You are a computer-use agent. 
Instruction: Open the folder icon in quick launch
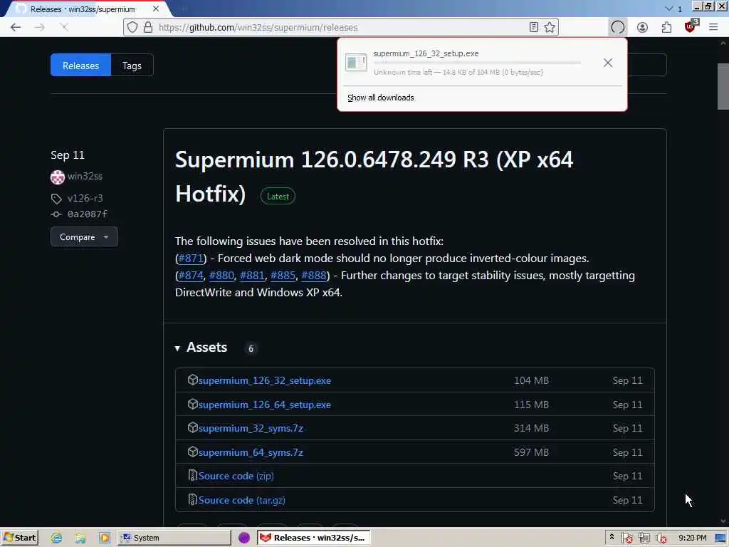click(x=80, y=538)
